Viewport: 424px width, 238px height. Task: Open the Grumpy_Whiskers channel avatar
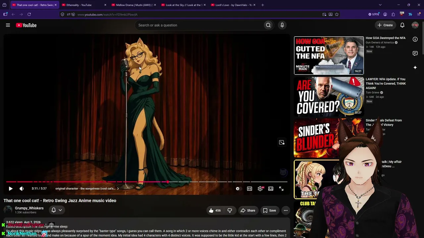[8, 210]
